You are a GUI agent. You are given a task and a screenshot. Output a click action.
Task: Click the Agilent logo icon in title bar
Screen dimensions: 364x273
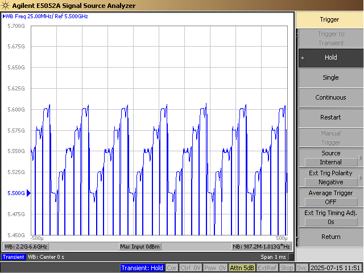point(5,5)
